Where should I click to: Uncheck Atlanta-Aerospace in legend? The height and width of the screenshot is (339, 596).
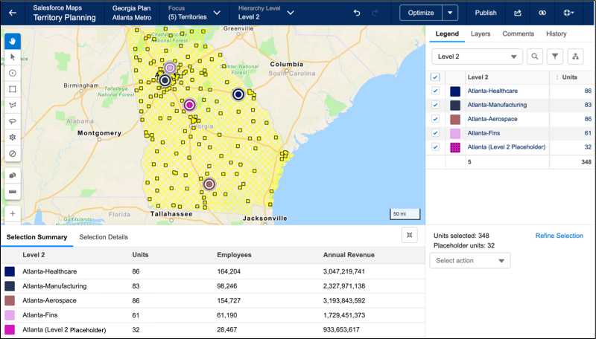click(x=435, y=119)
